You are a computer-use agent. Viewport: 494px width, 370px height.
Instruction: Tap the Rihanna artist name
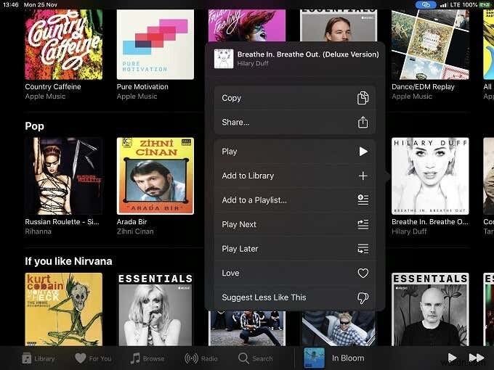tap(38, 231)
